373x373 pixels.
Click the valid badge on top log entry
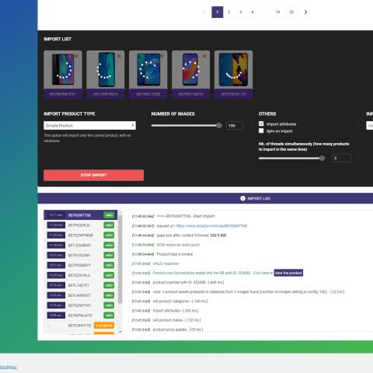[x=109, y=215]
